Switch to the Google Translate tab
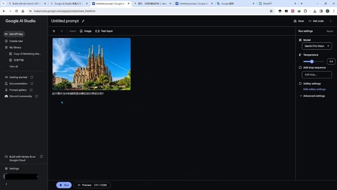 pyautogui.click(x=235, y=4)
